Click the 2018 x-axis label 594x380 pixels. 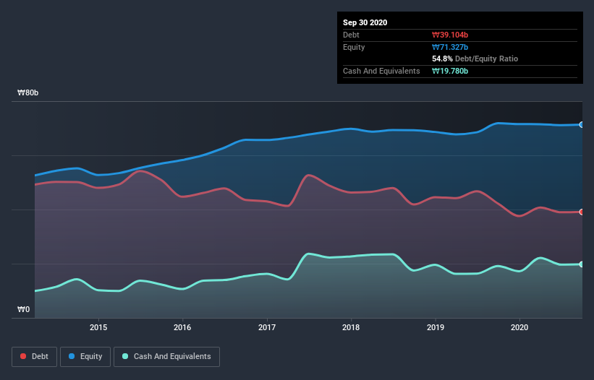(x=351, y=327)
